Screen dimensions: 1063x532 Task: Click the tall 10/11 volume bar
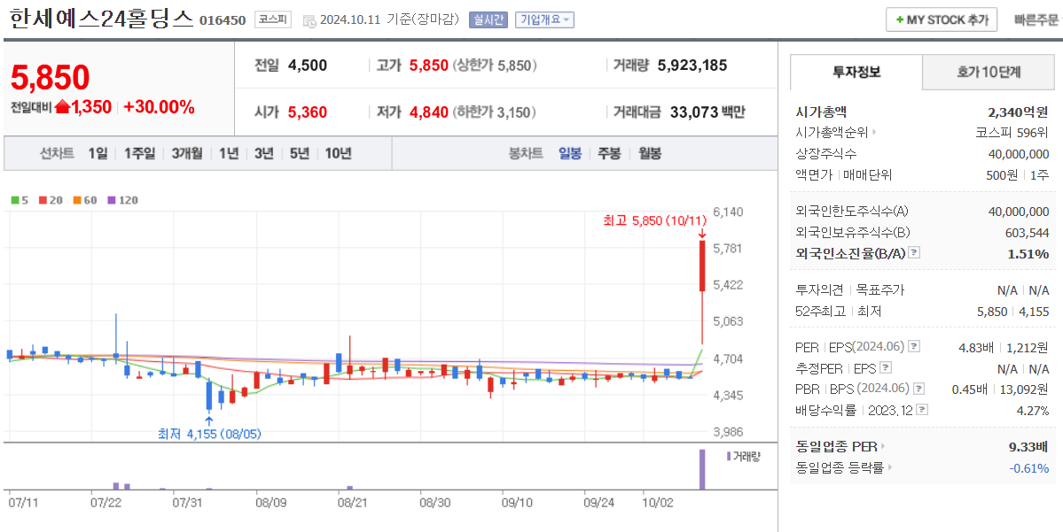click(x=702, y=469)
